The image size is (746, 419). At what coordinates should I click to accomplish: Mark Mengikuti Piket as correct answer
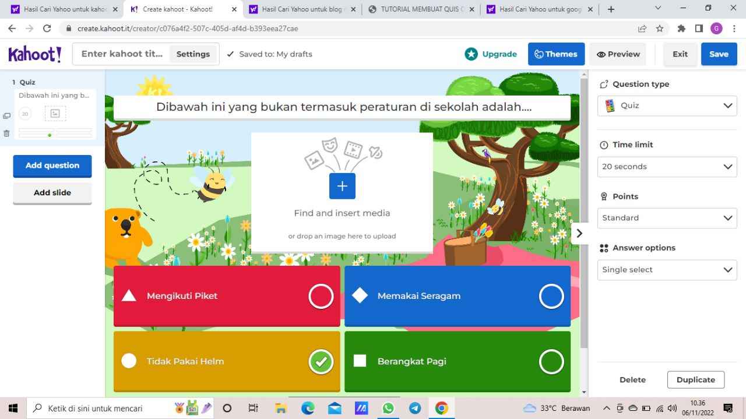coord(321,296)
